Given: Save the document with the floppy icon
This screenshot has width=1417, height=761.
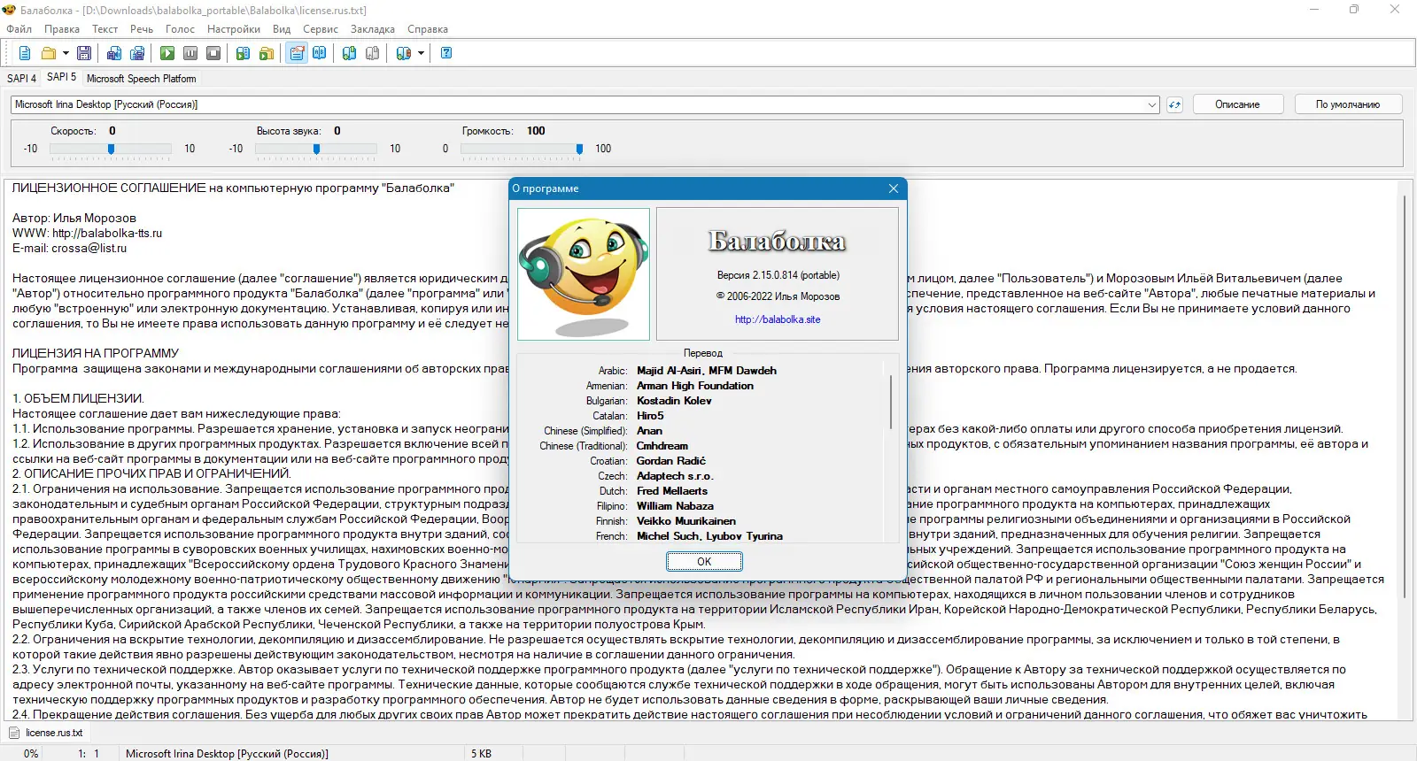Looking at the screenshot, I should tap(84, 53).
